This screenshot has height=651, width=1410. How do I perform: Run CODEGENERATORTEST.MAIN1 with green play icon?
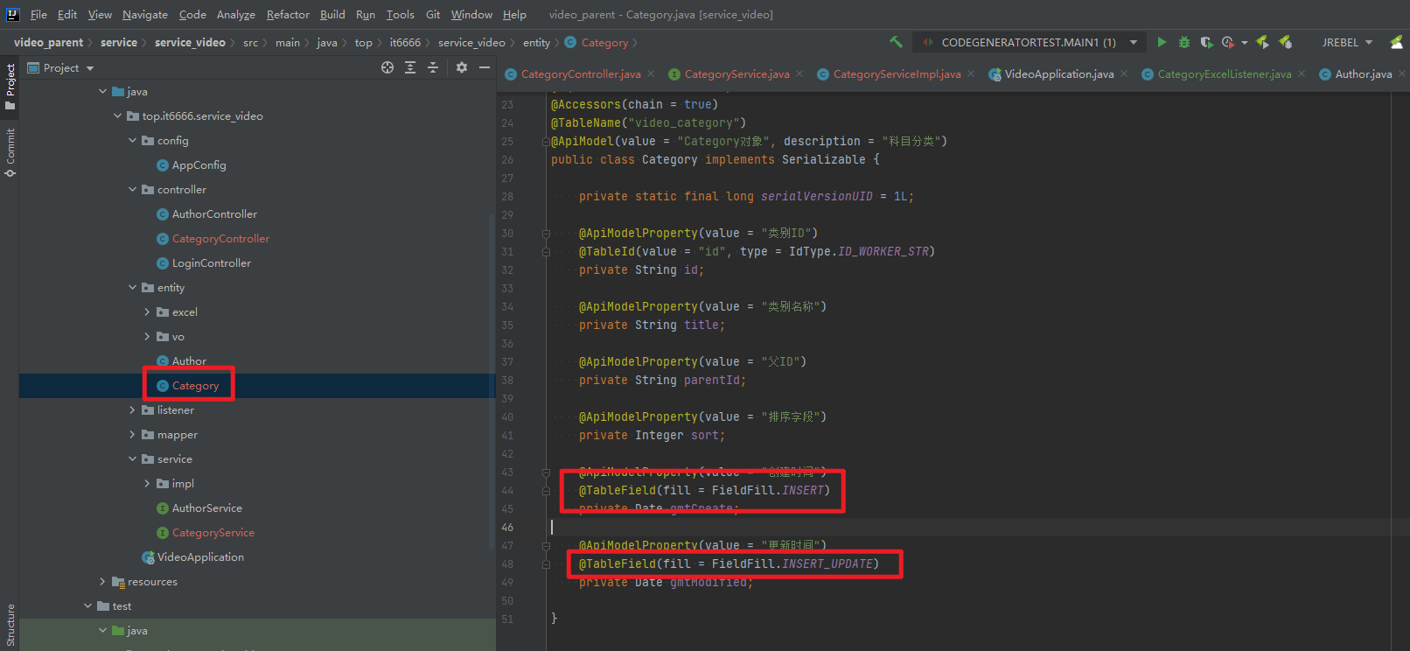pyautogui.click(x=1162, y=42)
